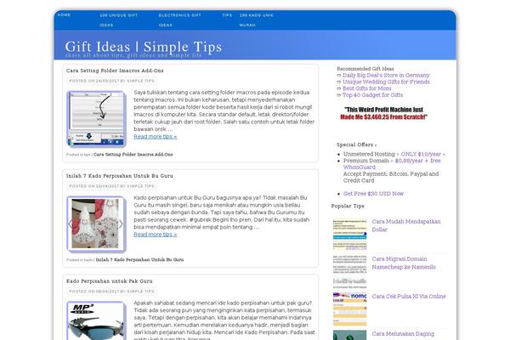
Task: Open the imacros folder post thumbnail
Action: pyautogui.click(x=96, y=119)
